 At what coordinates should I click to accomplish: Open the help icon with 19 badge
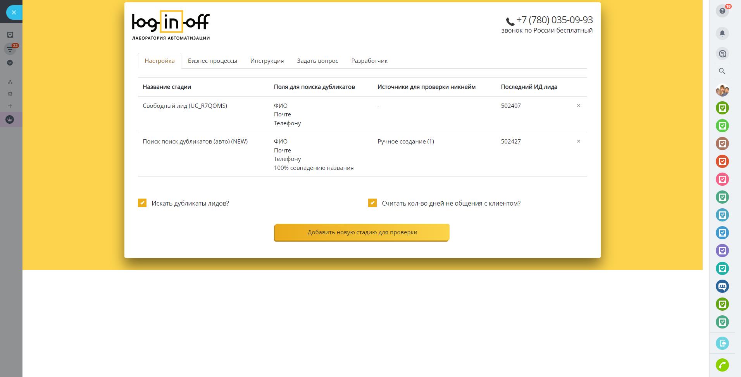tap(722, 11)
